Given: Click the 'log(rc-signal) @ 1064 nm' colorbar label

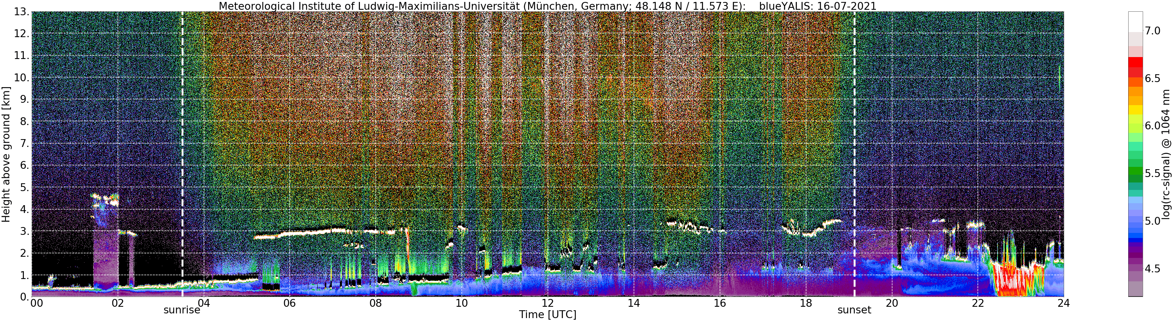Looking at the screenshot, I should pos(1166,154).
